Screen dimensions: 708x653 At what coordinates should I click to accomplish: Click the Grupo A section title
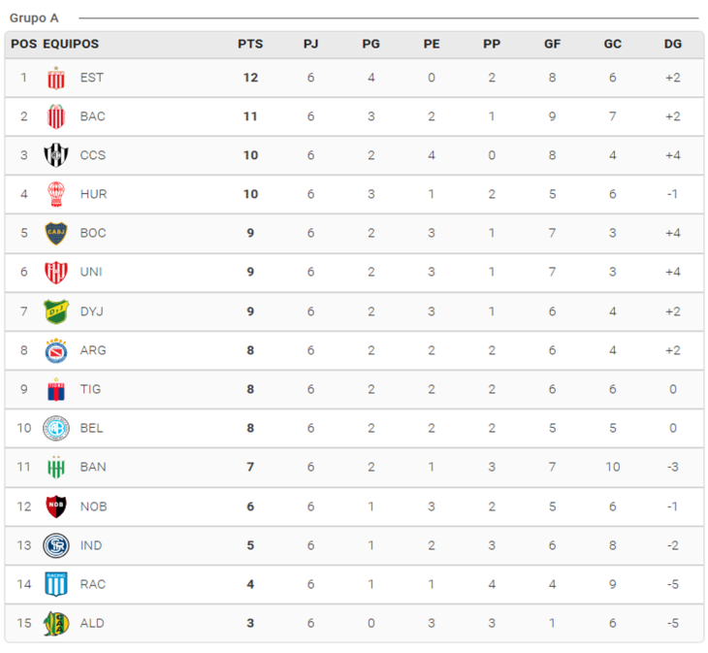34,18
